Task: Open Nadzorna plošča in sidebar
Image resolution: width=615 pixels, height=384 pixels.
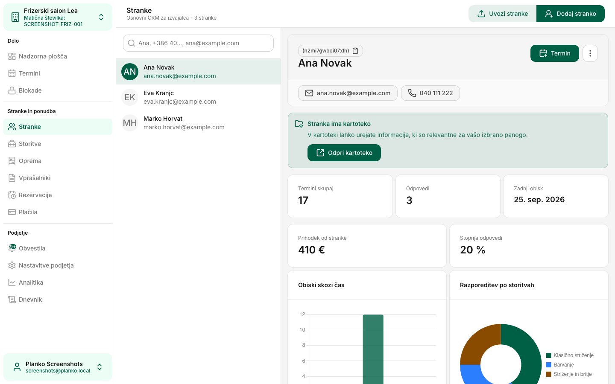Action: 58,56
